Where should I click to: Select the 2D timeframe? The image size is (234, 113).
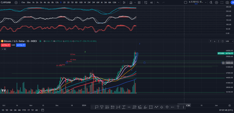tap(64, 2)
